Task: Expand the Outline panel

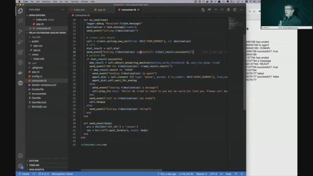Action: 34,161
